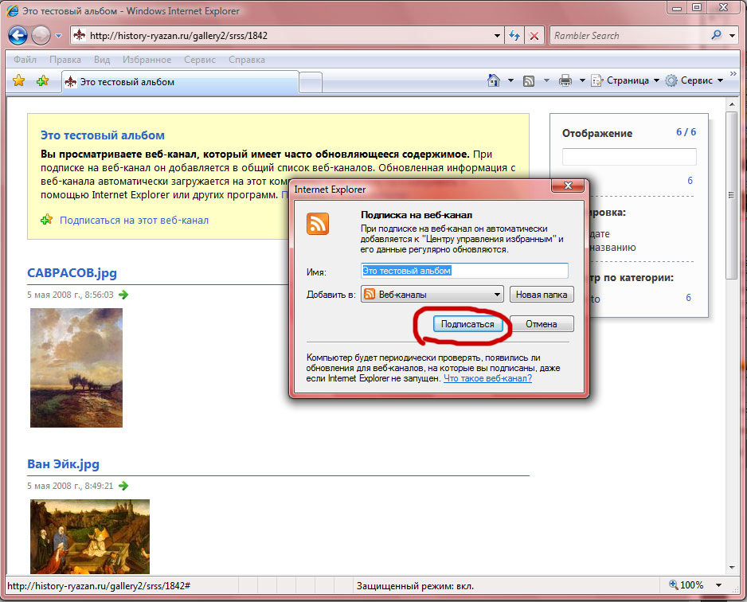Click the 5 мая 2008 г., 8:49:21 date text
The image size is (747, 602).
click(x=71, y=486)
